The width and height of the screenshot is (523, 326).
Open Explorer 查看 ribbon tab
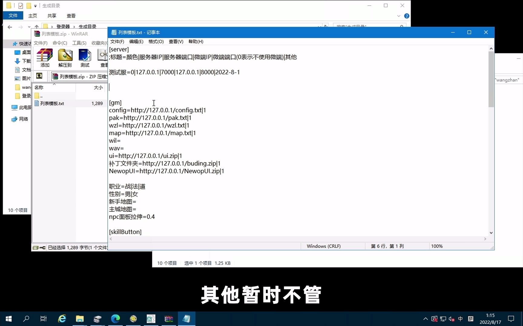(x=71, y=16)
